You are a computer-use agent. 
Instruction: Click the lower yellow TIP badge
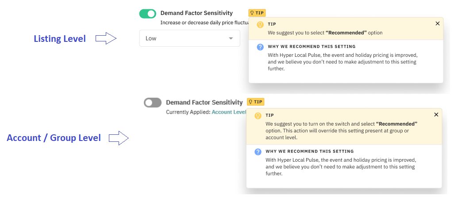point(255,102)
